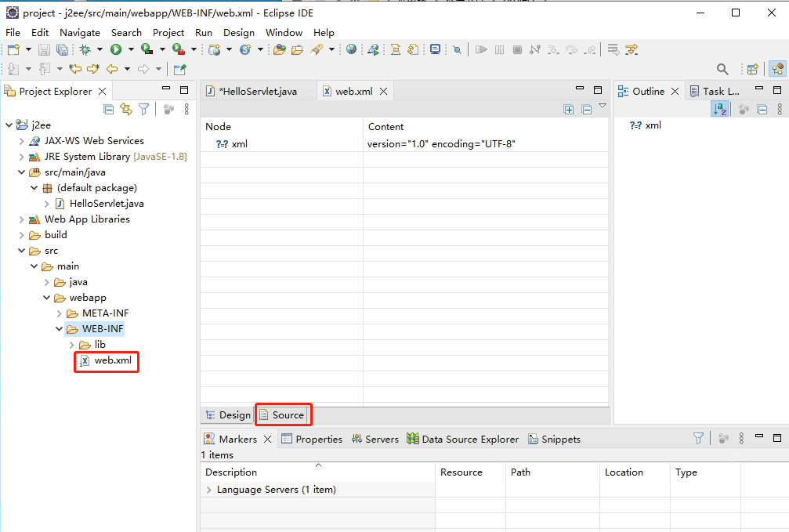
Task: Maximize the Project Explorer view
Action: (x=184, y=90)
